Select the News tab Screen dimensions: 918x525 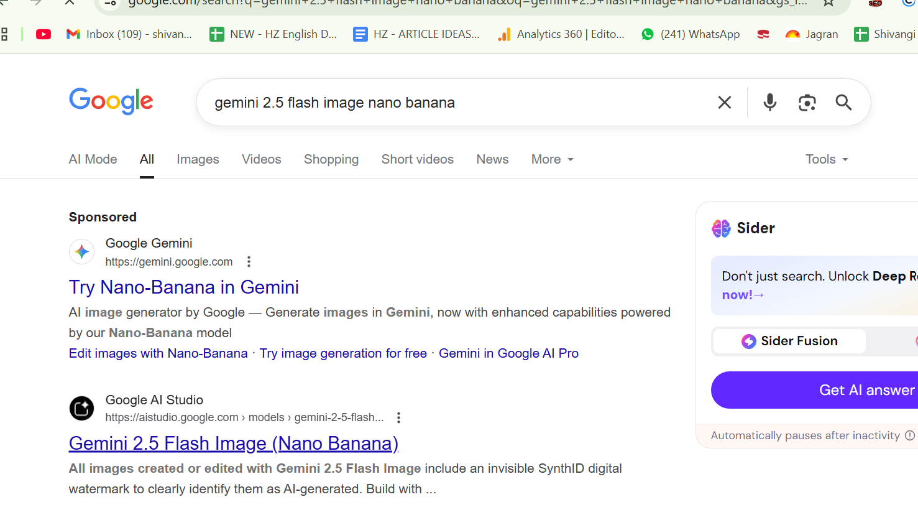point(492,160)
